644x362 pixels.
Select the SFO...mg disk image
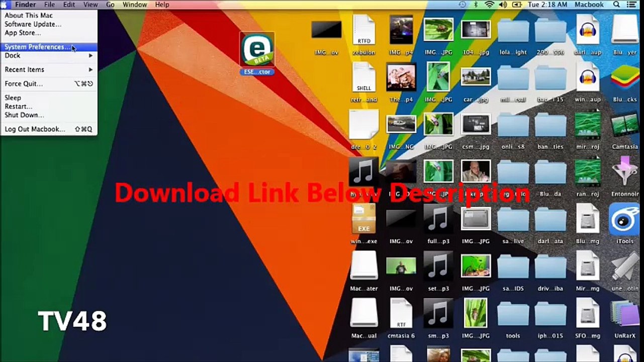coord(587,314)
